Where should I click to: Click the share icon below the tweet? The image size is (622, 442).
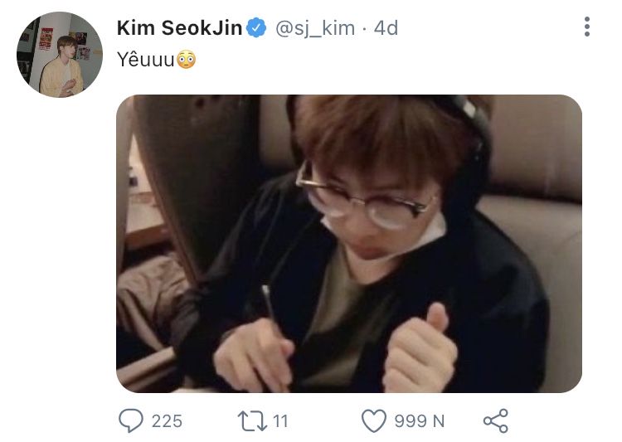(495, 420)
